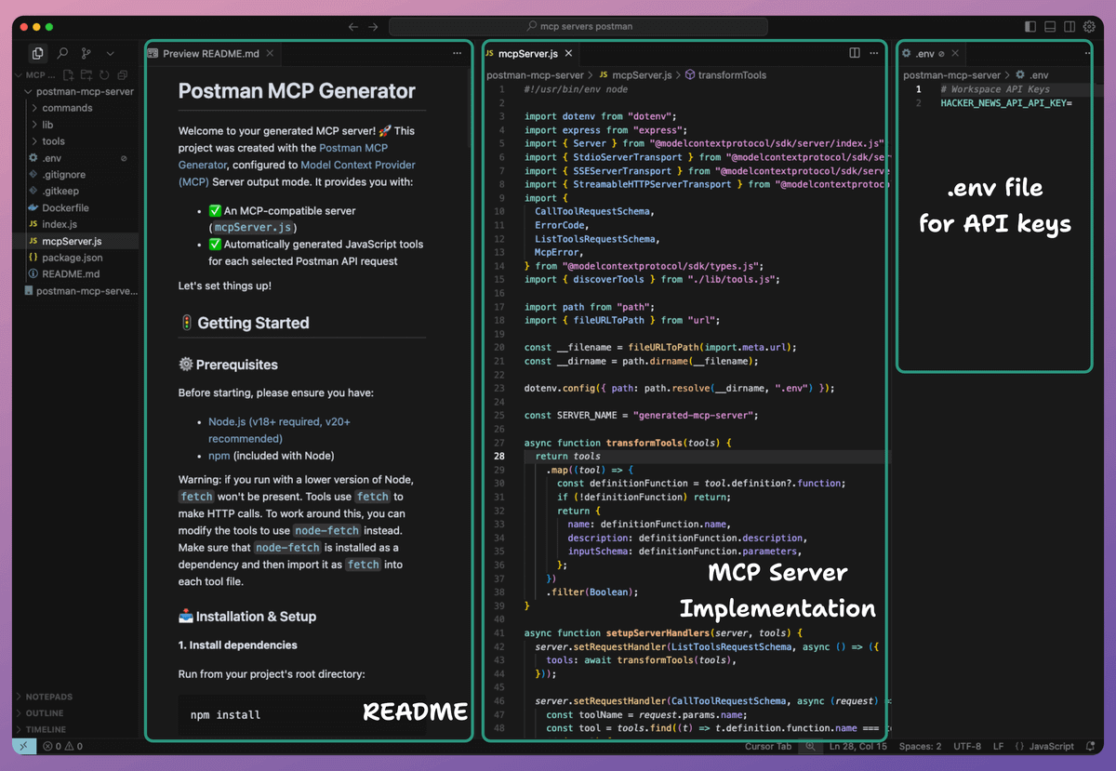Click 'Ln 28, Col 15' in status bar

pos(857,746)
